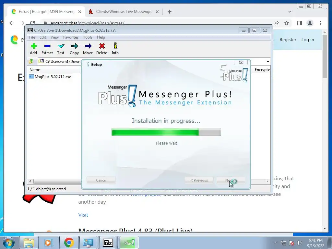Click the Delete icon in 7-Zip toolbar
Image resolution: width=332 pixels, height=249 pixels.
pos(102,46)
